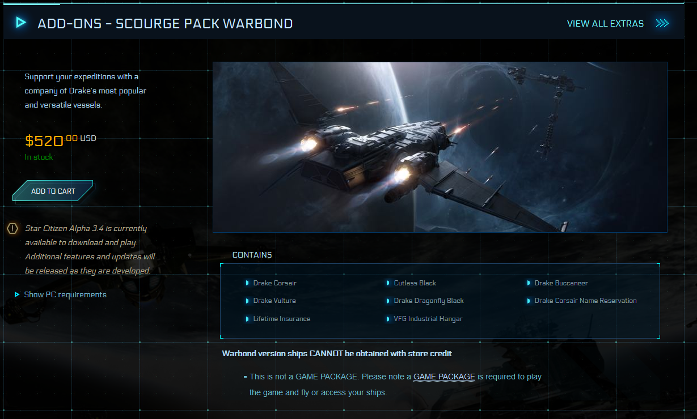Screen dimensions: 697x419
Task: Click the warning exclamation icon near Alpha 3.4
Action: (12, 229)
